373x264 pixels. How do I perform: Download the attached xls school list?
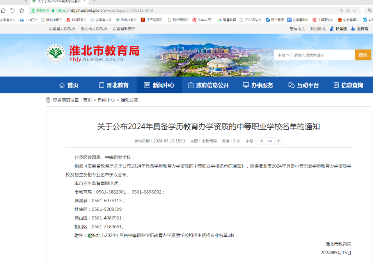tap(164, 235)
